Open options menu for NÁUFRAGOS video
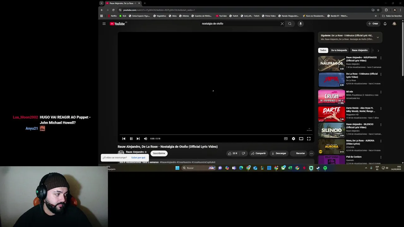Image resolution: width=404 pixels, height=227 pixels. point(381,58)
